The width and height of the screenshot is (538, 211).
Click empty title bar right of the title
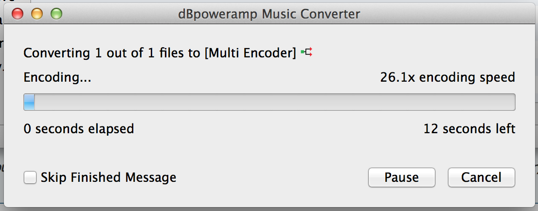point(448,14)
